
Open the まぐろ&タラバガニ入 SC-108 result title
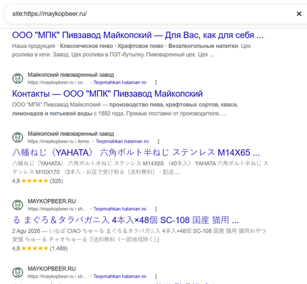click(125, 220)
